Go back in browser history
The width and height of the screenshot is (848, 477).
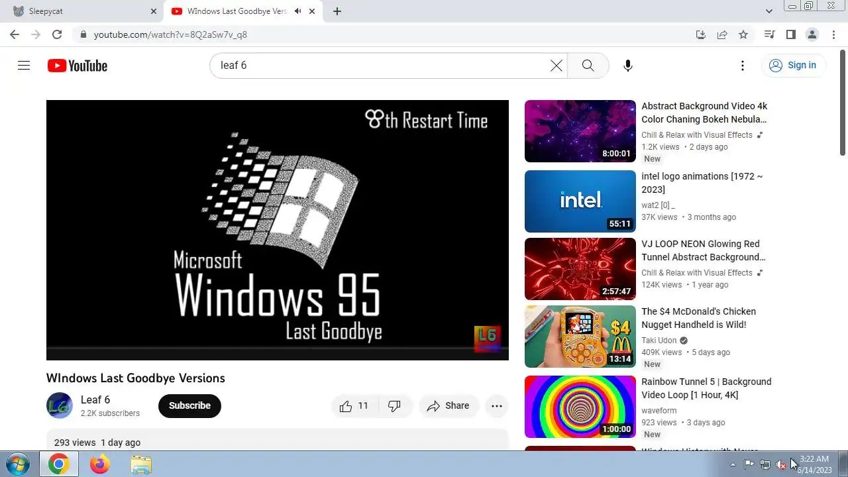(15, 34)
